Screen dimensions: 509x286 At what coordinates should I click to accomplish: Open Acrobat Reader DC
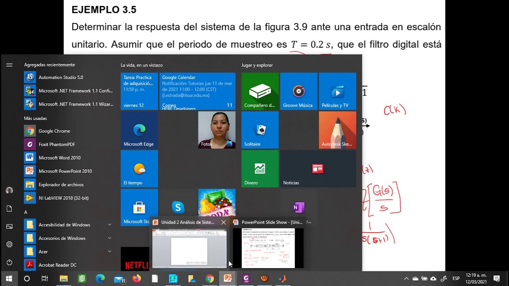tap(68, 265)
